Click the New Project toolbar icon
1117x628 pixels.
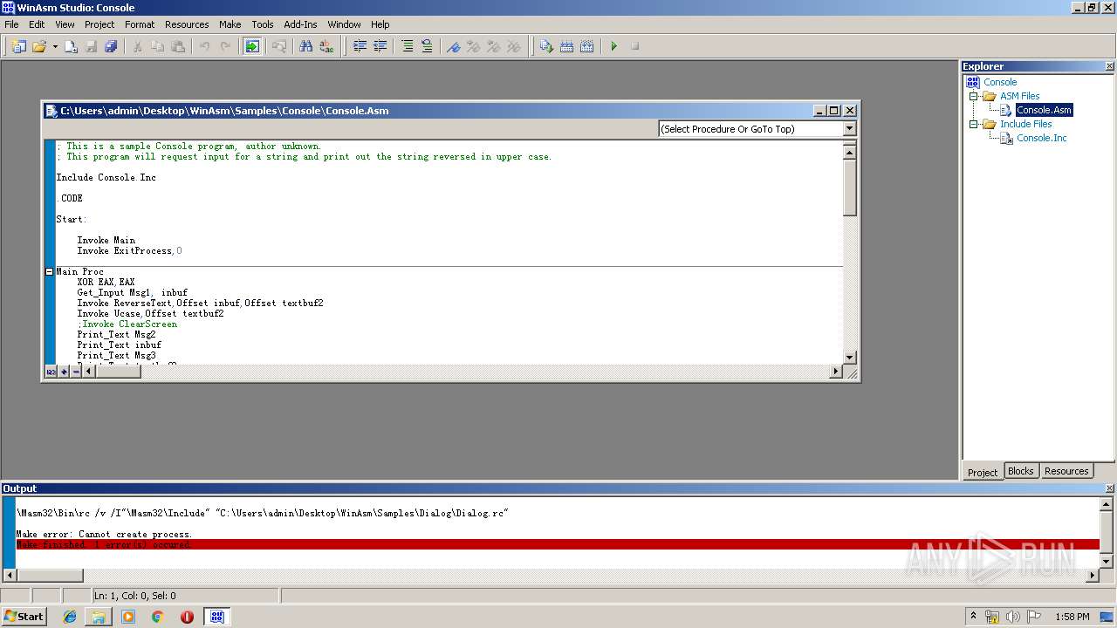point(18,46)
